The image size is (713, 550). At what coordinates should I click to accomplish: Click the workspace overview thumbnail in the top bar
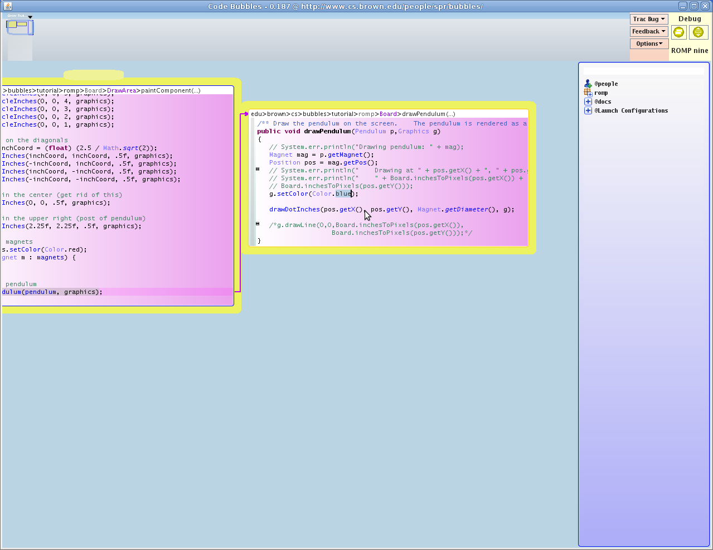pyautogui.click(x=20, y=27)
